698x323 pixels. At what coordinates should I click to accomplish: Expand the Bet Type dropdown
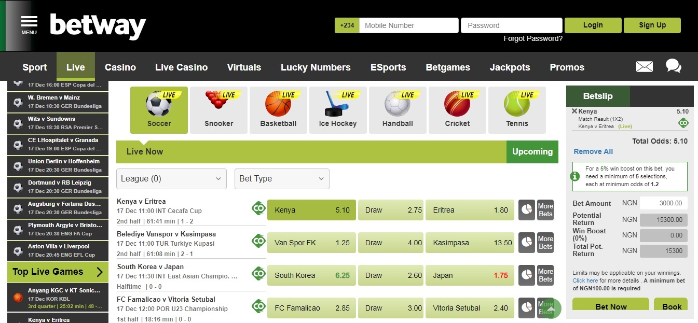click(x=282, y=179)
